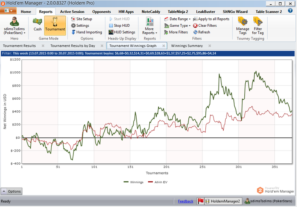Select the Tournament game mode trophy
The image size is (297, 207).
55,25
